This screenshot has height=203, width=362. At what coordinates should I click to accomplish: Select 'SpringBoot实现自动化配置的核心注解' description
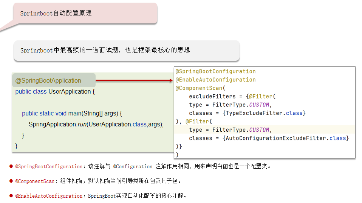point(136,196)
